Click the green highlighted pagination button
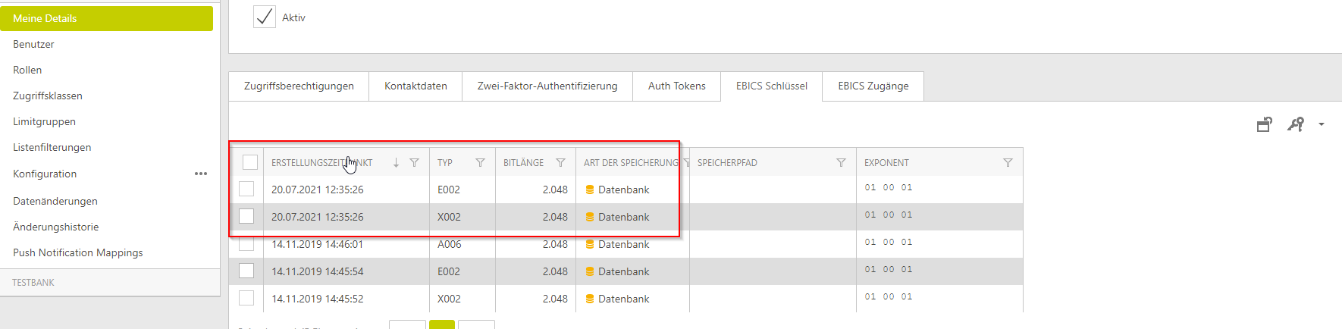The image size is (1342, 329). tap(442, 324)
